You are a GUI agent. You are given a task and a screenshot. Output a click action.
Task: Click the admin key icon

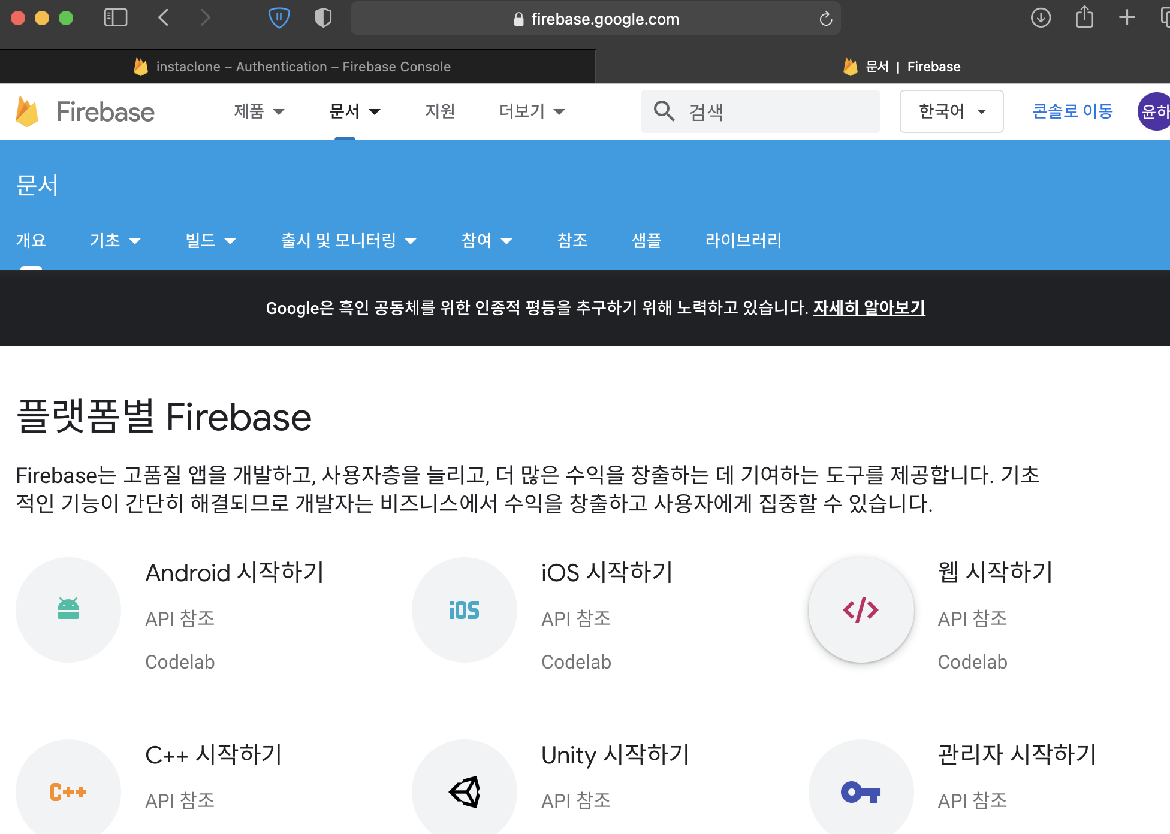pyautogui.click(x=861, y=792)
